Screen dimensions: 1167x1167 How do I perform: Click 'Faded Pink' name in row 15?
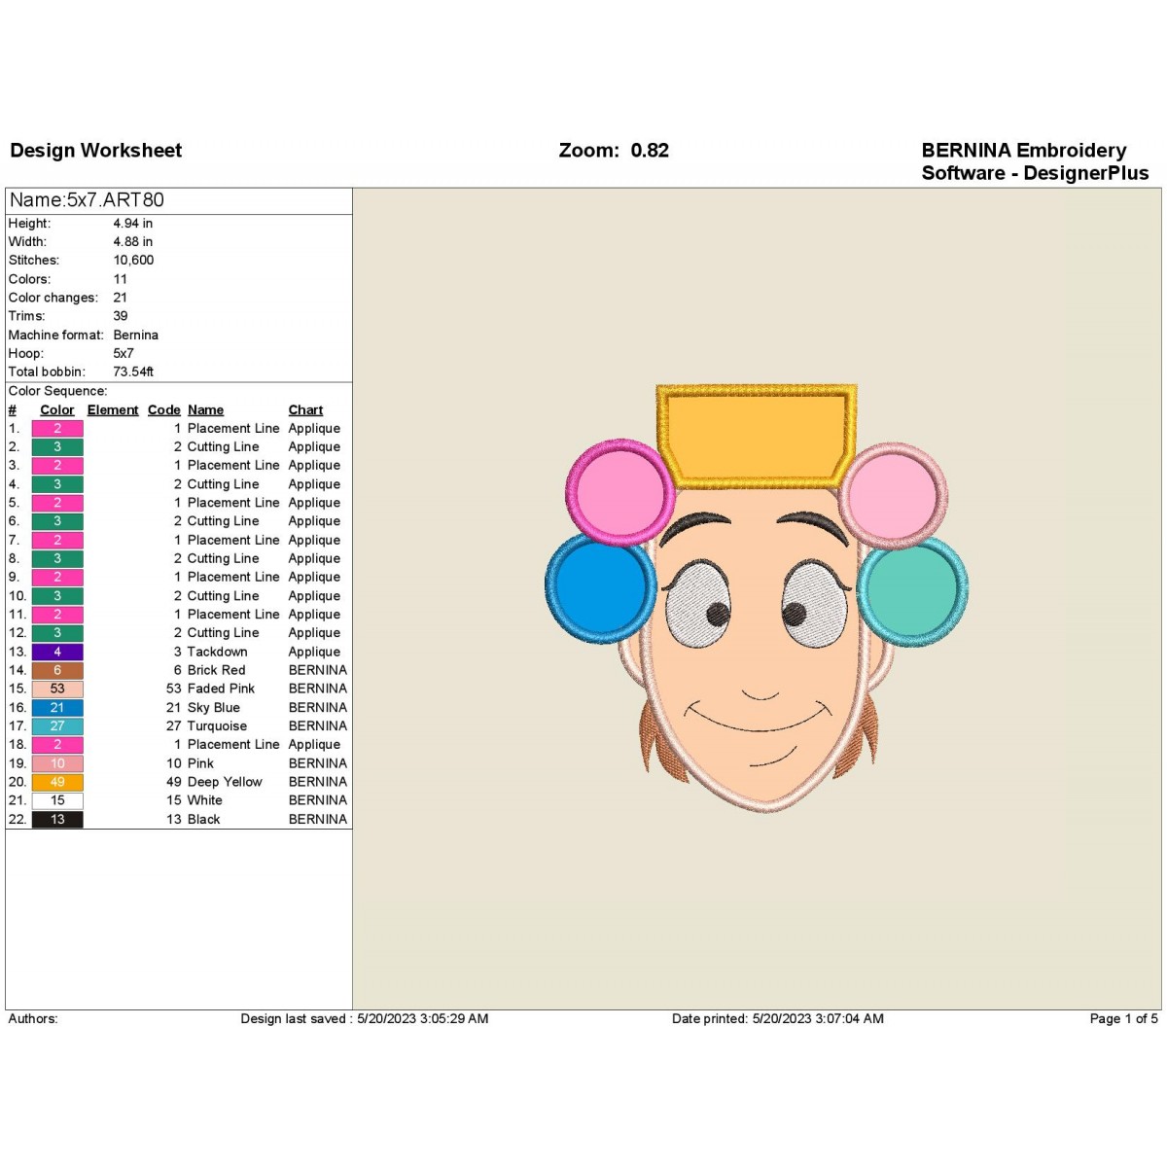click(221, 690)
